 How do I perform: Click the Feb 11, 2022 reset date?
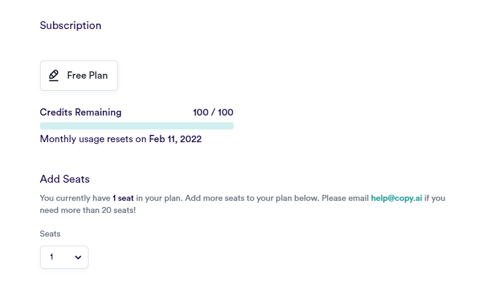175,139
